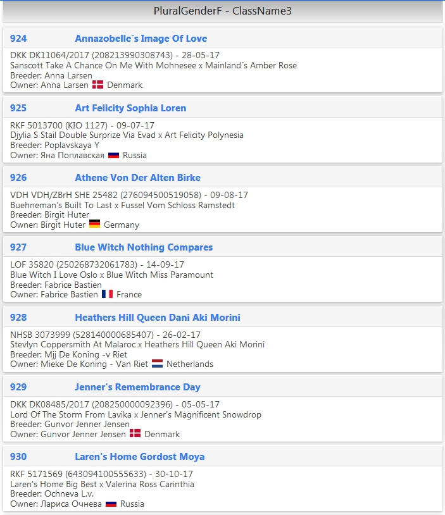Open Annazobelle`s Image Of Love entry
Screen dimensions: 445x515
pyautogui.click(x=141, y=39)
